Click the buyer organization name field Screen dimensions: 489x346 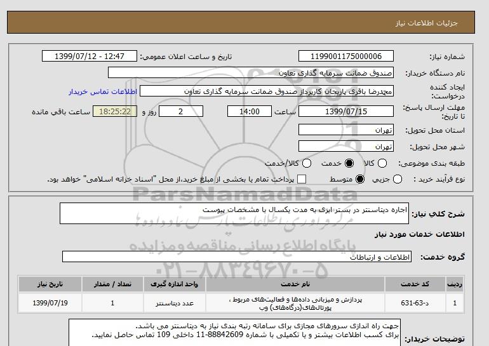[251, 72]
